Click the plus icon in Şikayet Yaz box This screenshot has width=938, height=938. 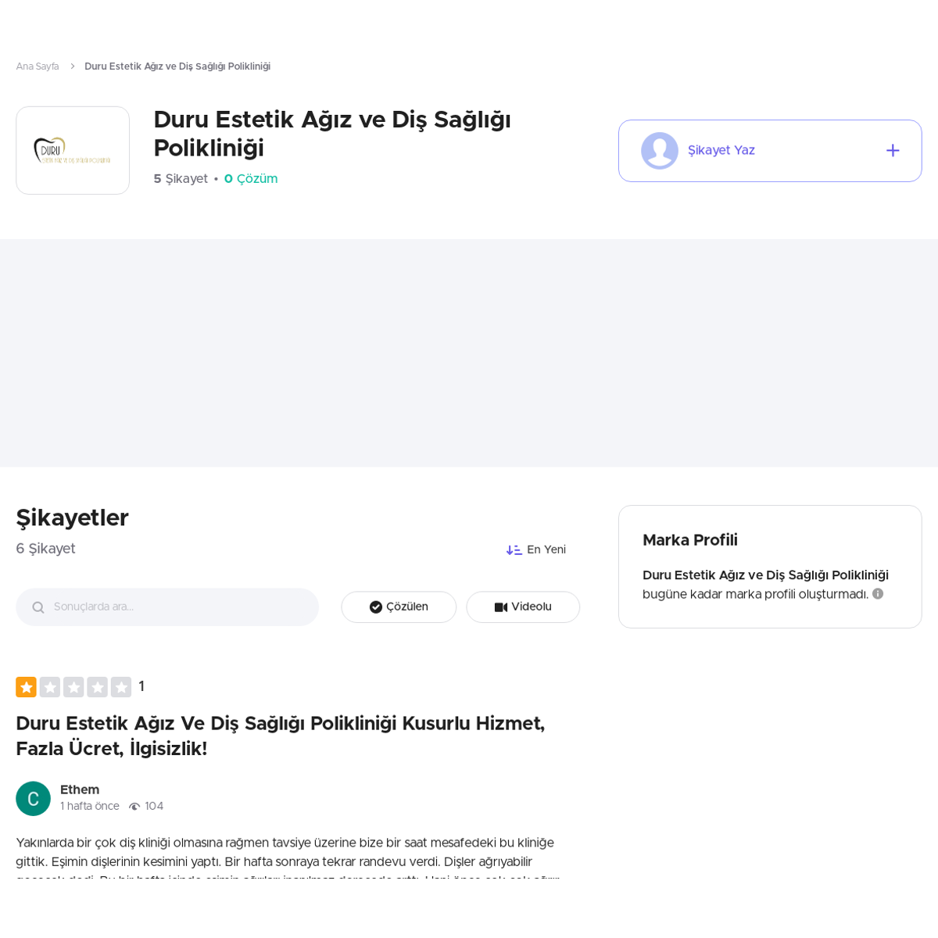(893, 151)
